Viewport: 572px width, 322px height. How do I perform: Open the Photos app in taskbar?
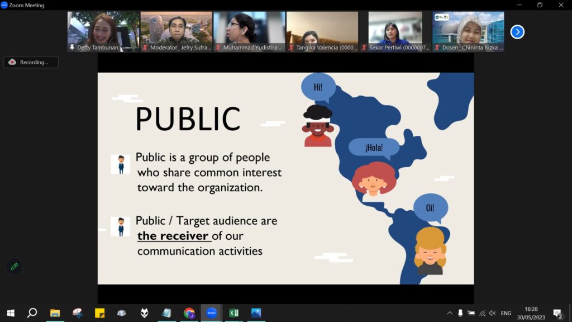point(256,313)
